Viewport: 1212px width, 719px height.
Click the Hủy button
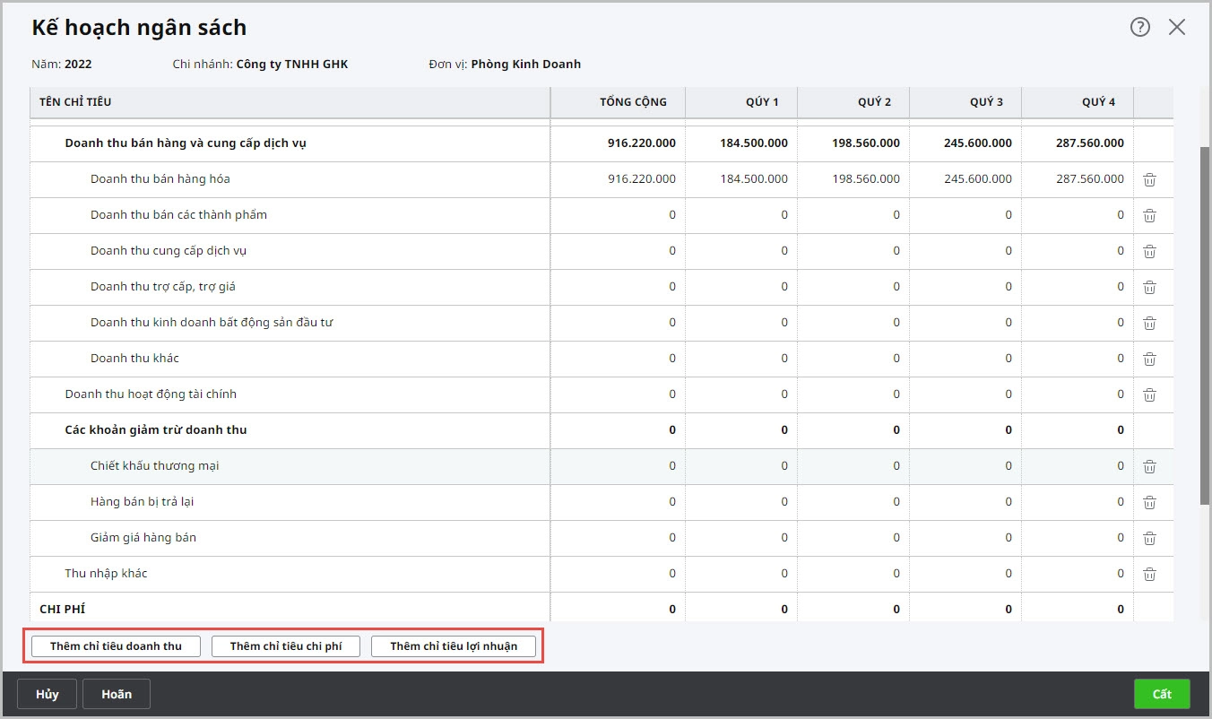48,694
